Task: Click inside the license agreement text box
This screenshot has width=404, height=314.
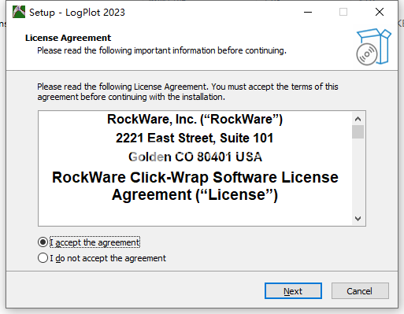Action: coord(195,168)
